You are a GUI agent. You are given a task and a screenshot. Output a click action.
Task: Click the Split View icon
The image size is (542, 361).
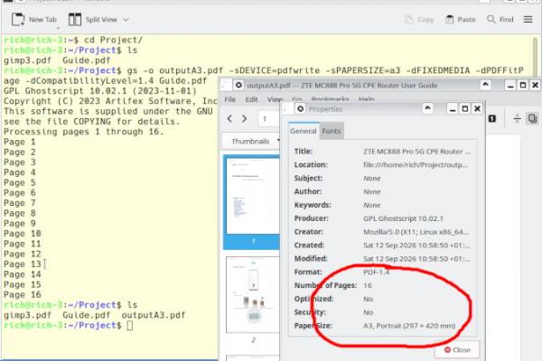(x=75, y=19)
